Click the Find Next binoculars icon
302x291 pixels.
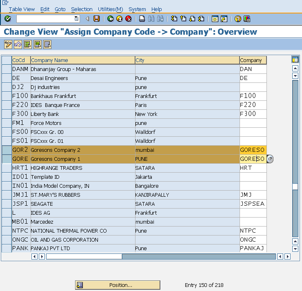(160, 19)
